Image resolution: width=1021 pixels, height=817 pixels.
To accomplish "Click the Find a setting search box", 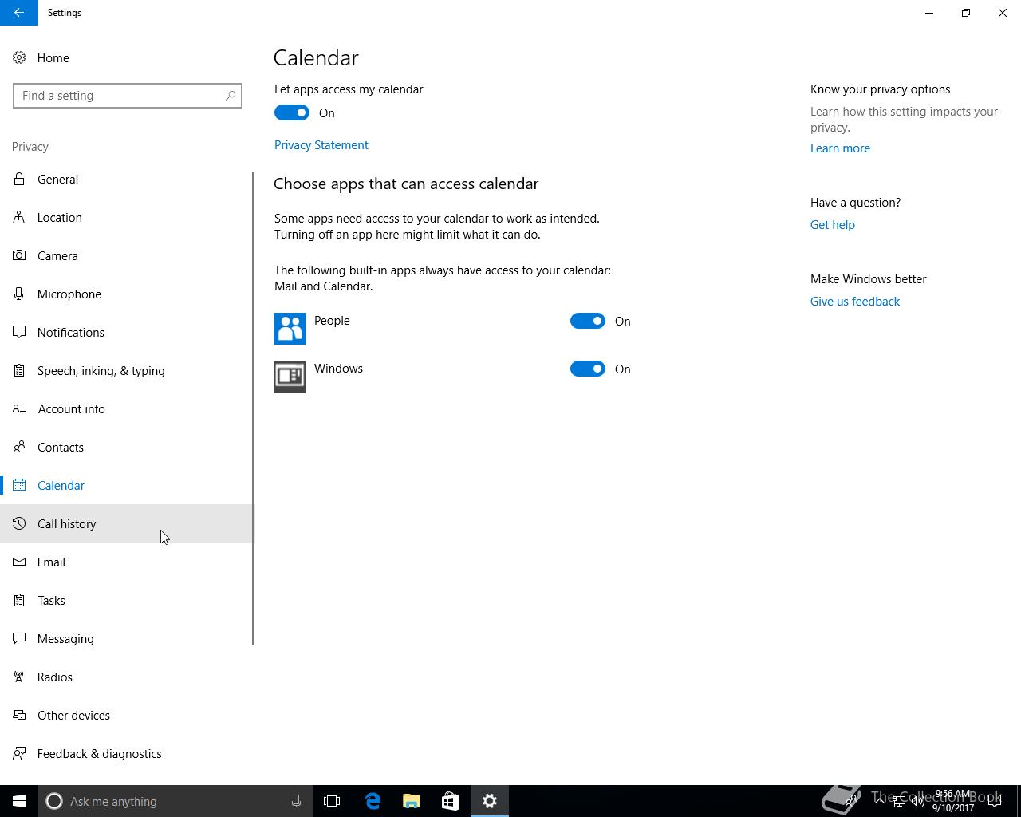I will (x=128, y=96).
